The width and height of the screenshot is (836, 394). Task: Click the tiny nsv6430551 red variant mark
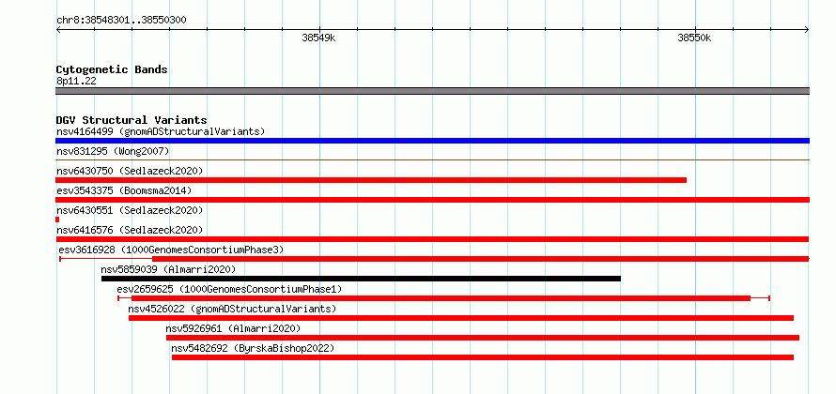(57, 220)
